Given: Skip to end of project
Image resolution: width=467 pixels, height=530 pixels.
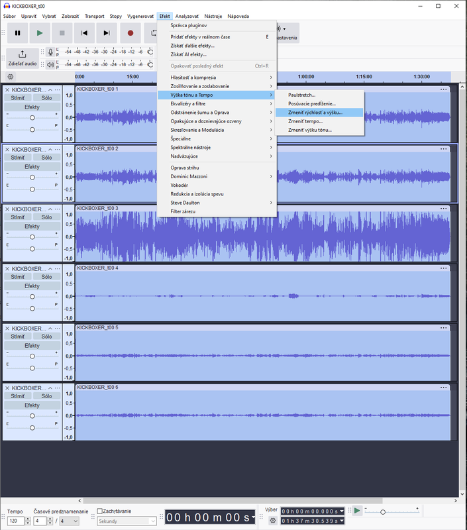Looking at the screenshot, I should pyautogui.click(x=107, y=33).
